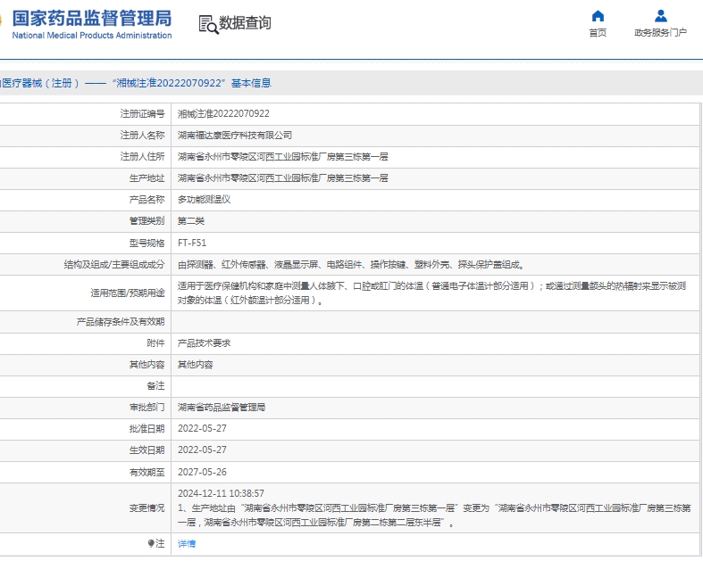Viewport: 703px width, 561px height.
Task: Click the 数据查询 search document icon
Action: click(x=208, y=24)
